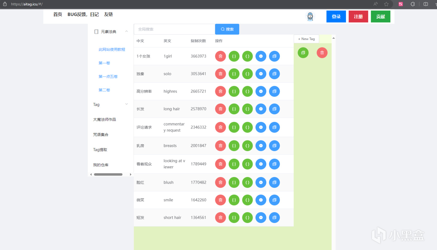Remove the highres row with trash icon

coord(220,91)
